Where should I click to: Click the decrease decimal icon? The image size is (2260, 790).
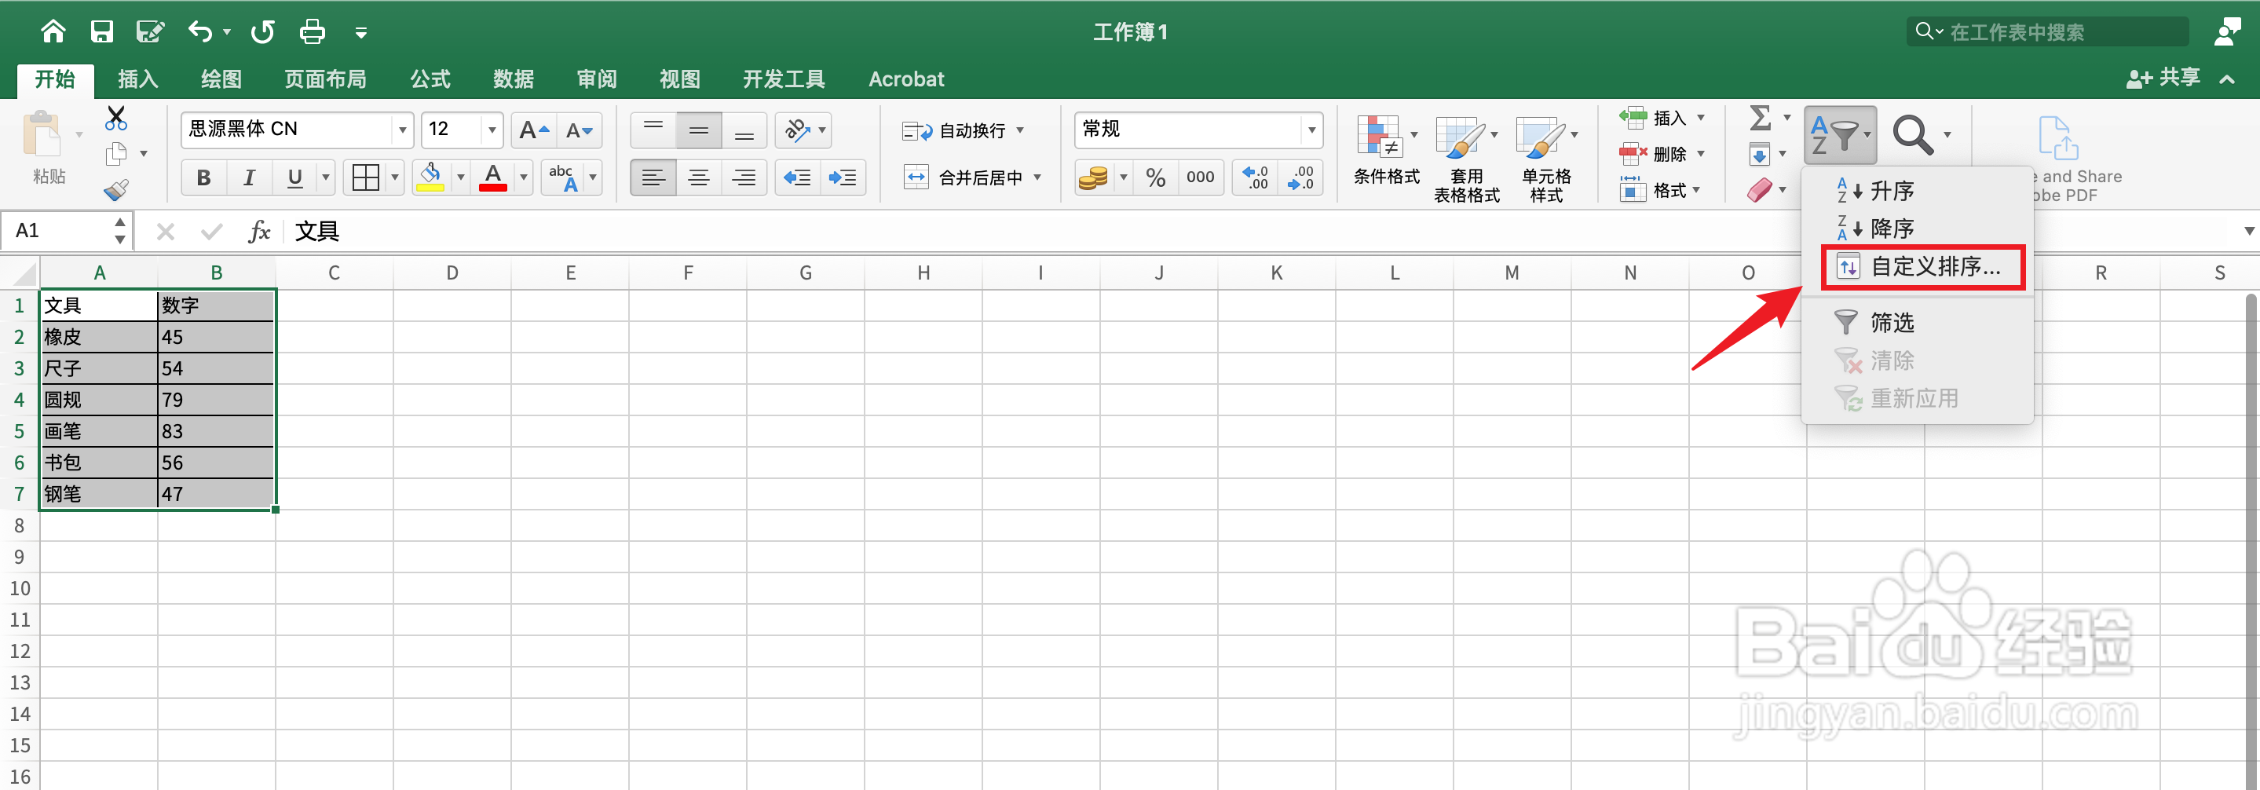[1300, 178]
